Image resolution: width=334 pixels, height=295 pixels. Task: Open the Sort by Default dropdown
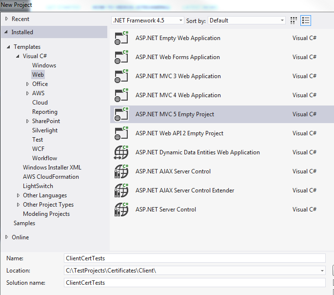[x=247, y=21]
